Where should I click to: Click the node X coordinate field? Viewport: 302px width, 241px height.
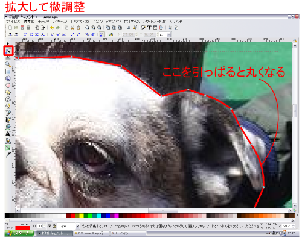[x=128, y=34]
